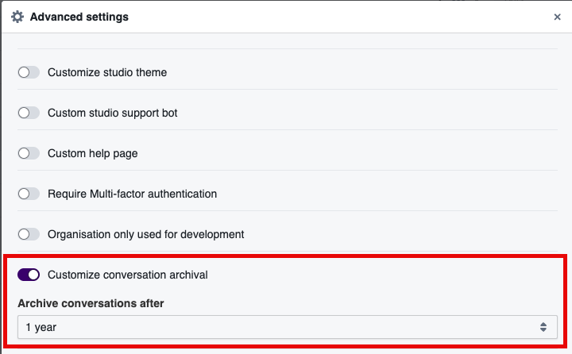Click the "Custom studio support bot" label text
This screenshot has height=354, width=572.
pos(112,113)
